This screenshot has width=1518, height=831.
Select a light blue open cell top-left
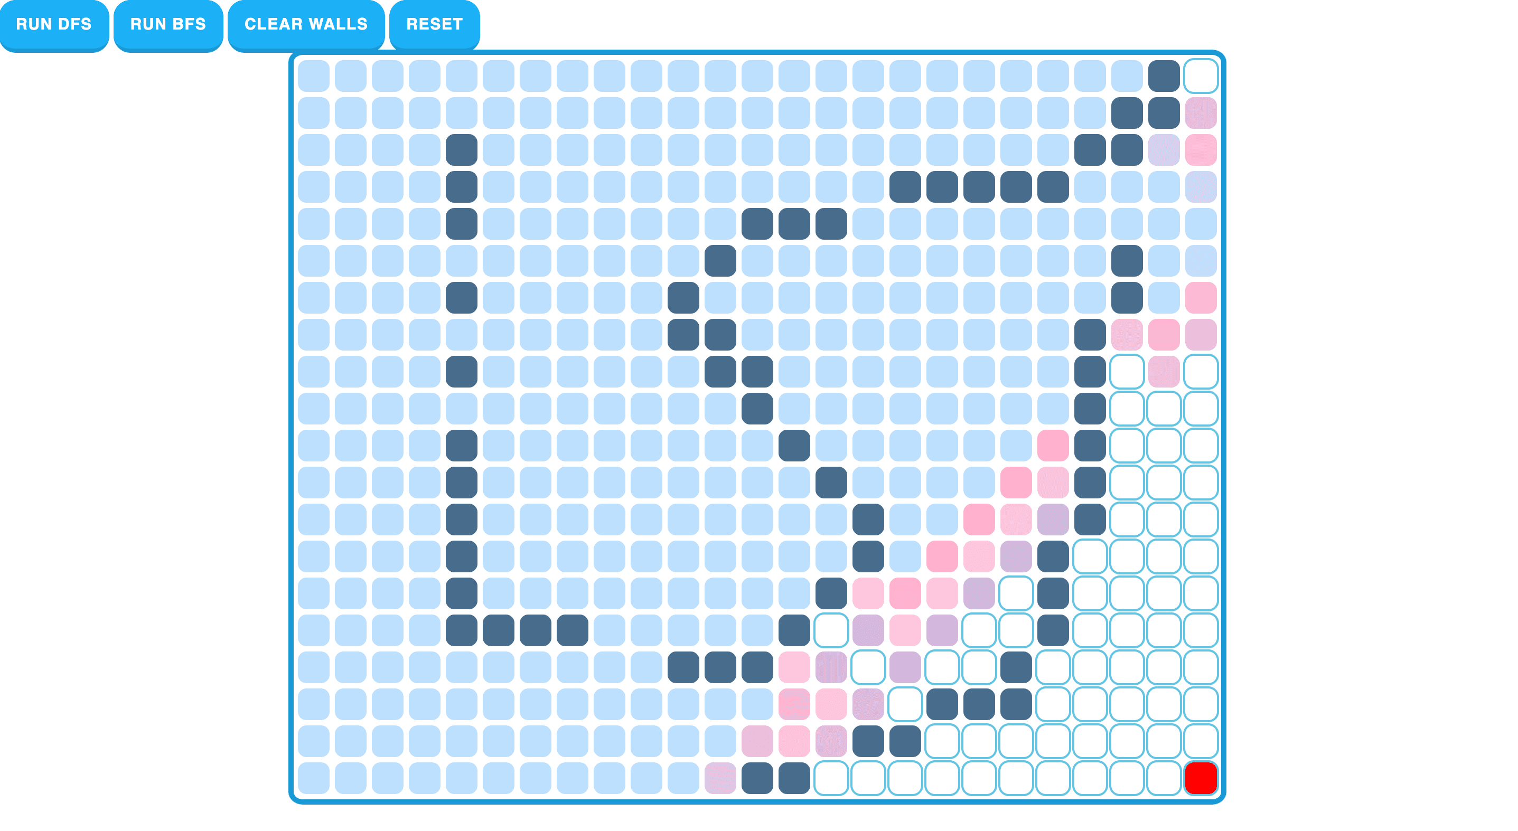(x=317, y=81)
